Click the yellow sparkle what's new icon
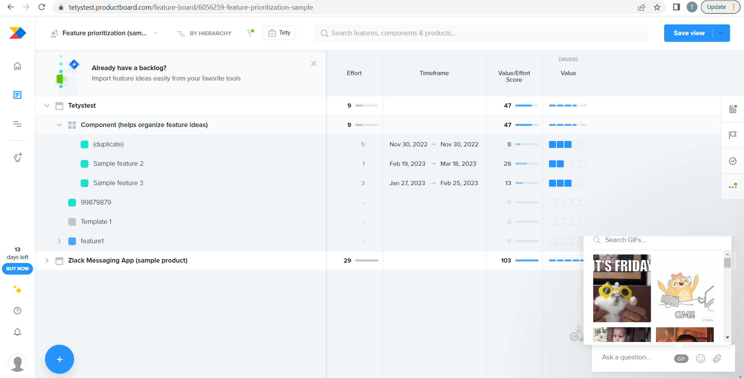This screenshot has height=378, width=744. 17,289
